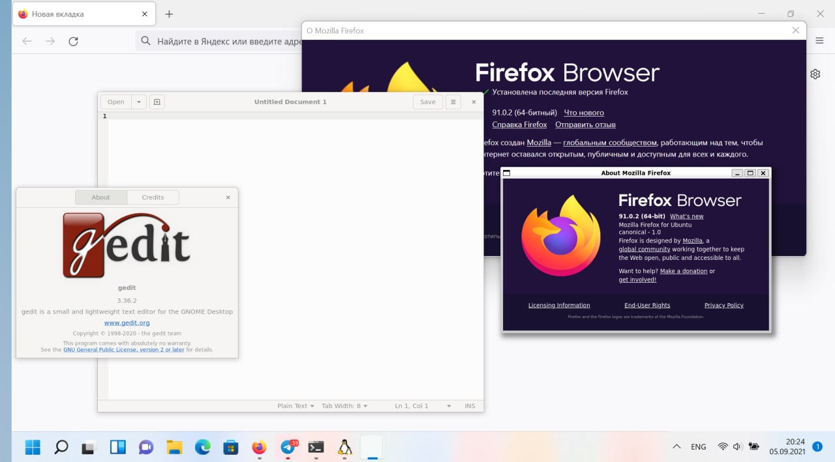Open taskbar clock 20:24 calendar
835x462 pixels.
pyautogui.click(x=787, y=446)
